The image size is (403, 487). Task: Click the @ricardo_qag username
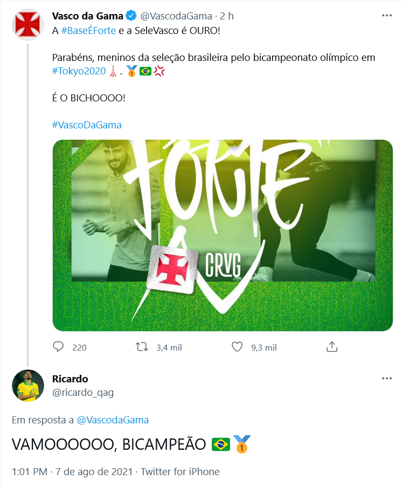point(83,393)
